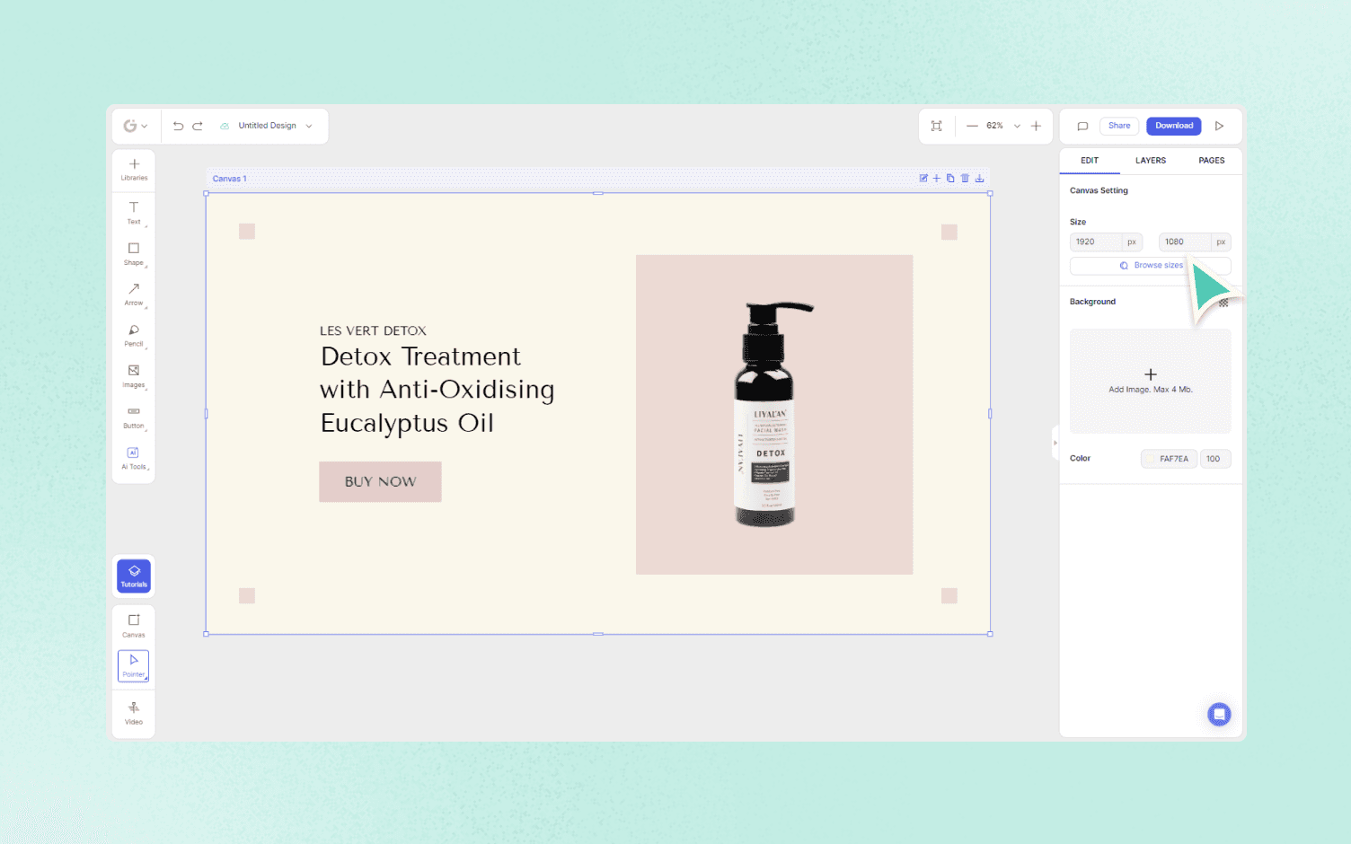1351x844 pixels.
Task: Click the height field showing 1080
Action: (x=1185, y=242)
